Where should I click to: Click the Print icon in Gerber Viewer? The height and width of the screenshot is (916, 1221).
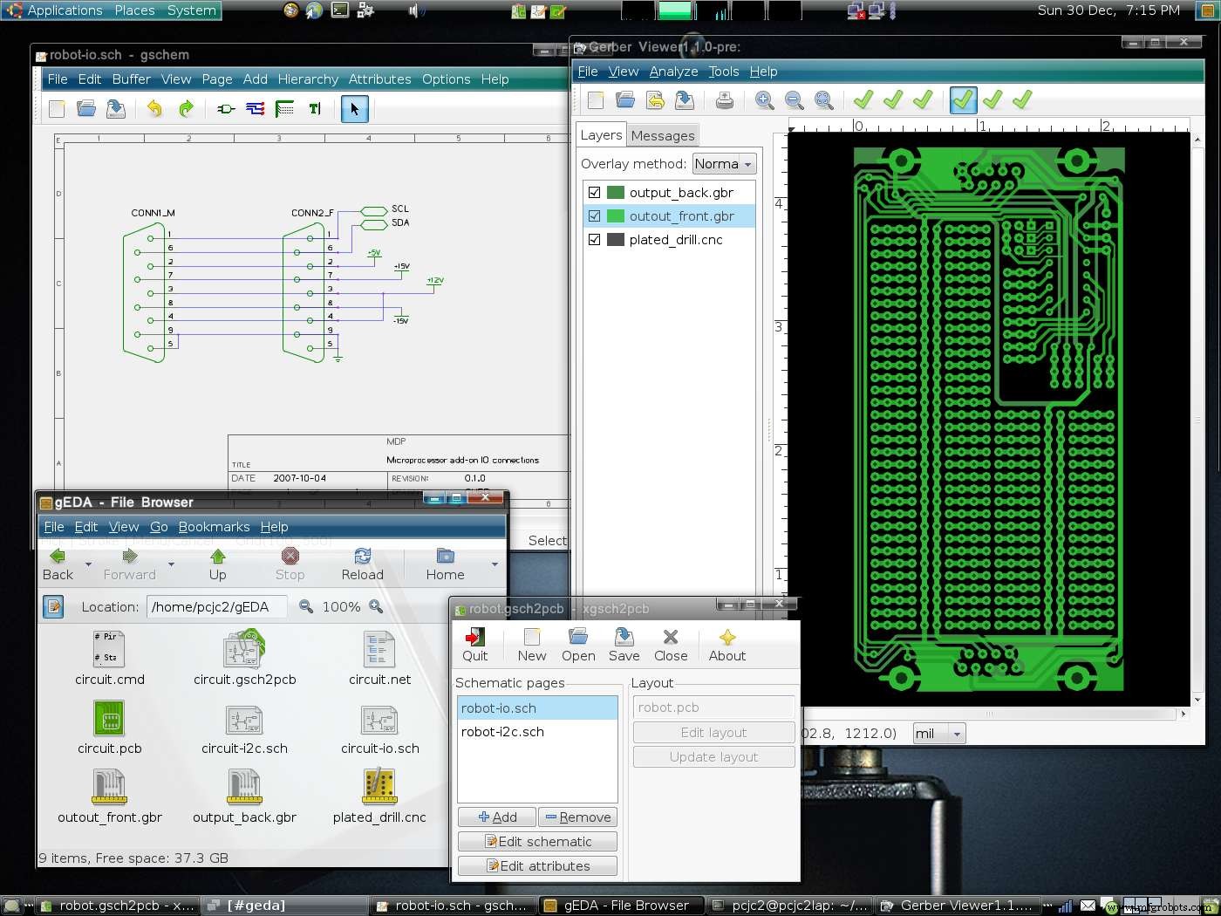click(x=724, y=100)
